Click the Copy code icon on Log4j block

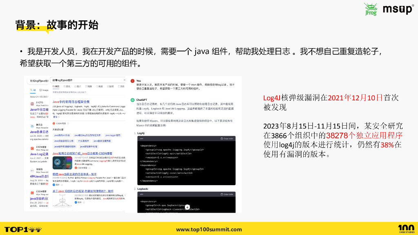[227, 139]
